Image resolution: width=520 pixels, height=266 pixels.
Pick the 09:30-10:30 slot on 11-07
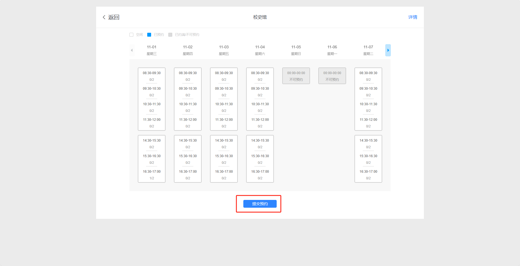click(368, 92)
